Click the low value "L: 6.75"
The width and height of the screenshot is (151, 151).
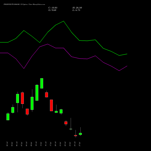point(76,10)
